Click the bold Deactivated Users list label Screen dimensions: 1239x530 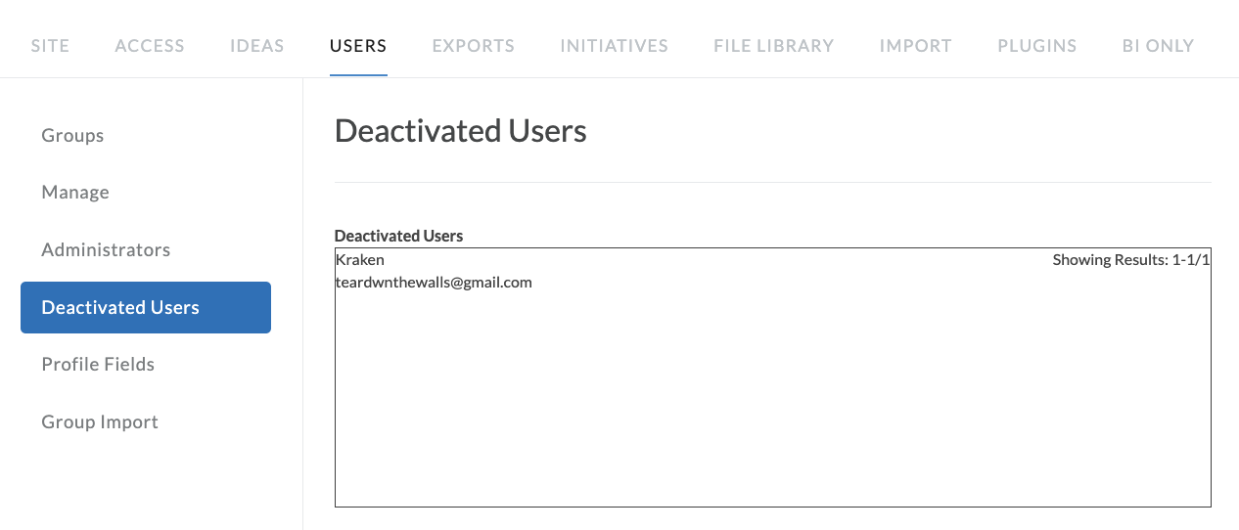[399, 236]
